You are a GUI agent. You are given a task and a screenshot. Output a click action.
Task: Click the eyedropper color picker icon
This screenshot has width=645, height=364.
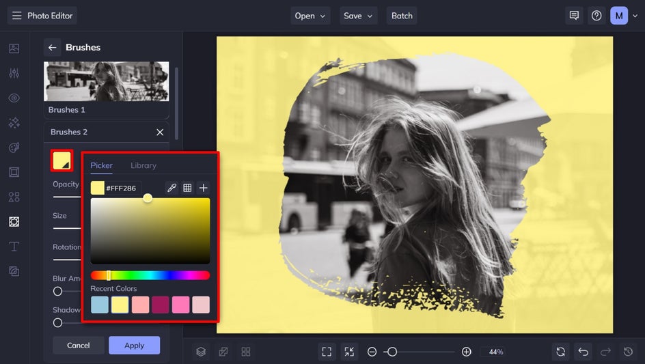172,188
